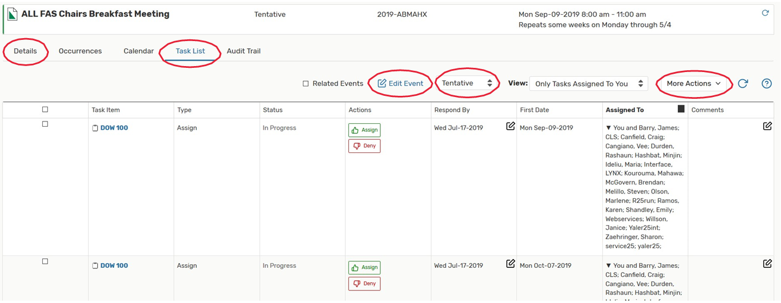Edit Respond By date for Oct-07 task

click(510, 264)
